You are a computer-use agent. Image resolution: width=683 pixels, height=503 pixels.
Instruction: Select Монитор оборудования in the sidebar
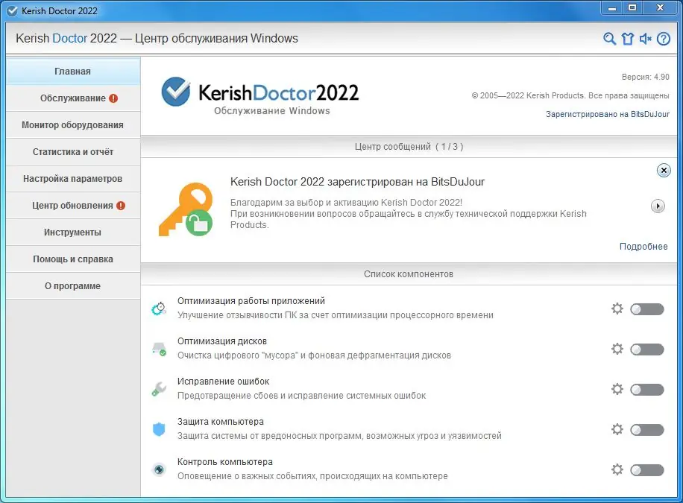[72, 124]
